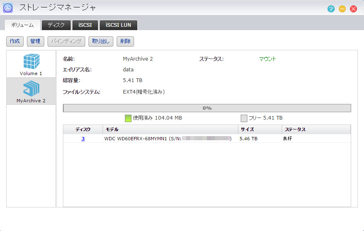Image resolution: width=364 pixels, height=231 pixels.
Task: Open the ディスク tab
Action: [56, 25]
